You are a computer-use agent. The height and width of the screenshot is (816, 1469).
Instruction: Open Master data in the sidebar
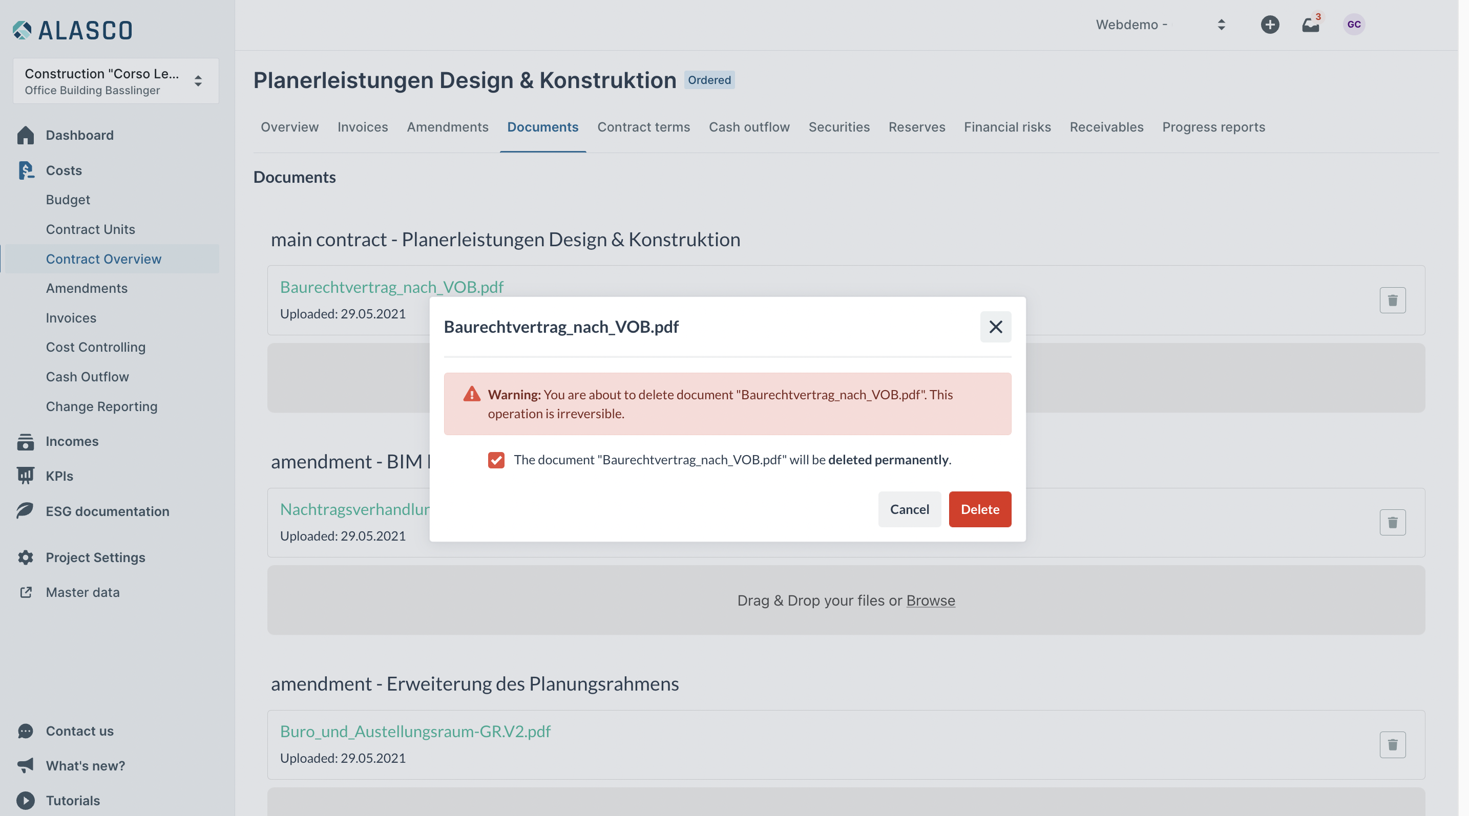click(x=82, y=593)
